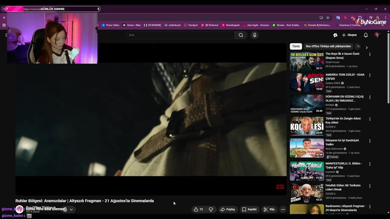Expand the subscription options chevron
Viewport: 390px width, 219px height.
71,209
